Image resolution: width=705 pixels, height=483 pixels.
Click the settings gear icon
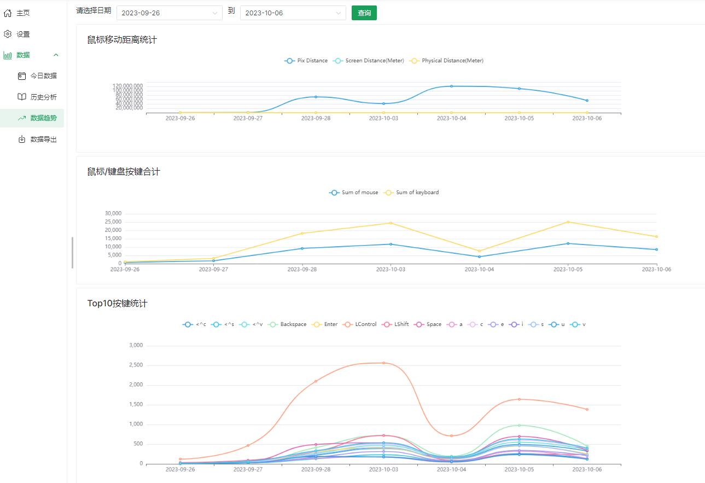pyautogui.click(x=8, y=34)
